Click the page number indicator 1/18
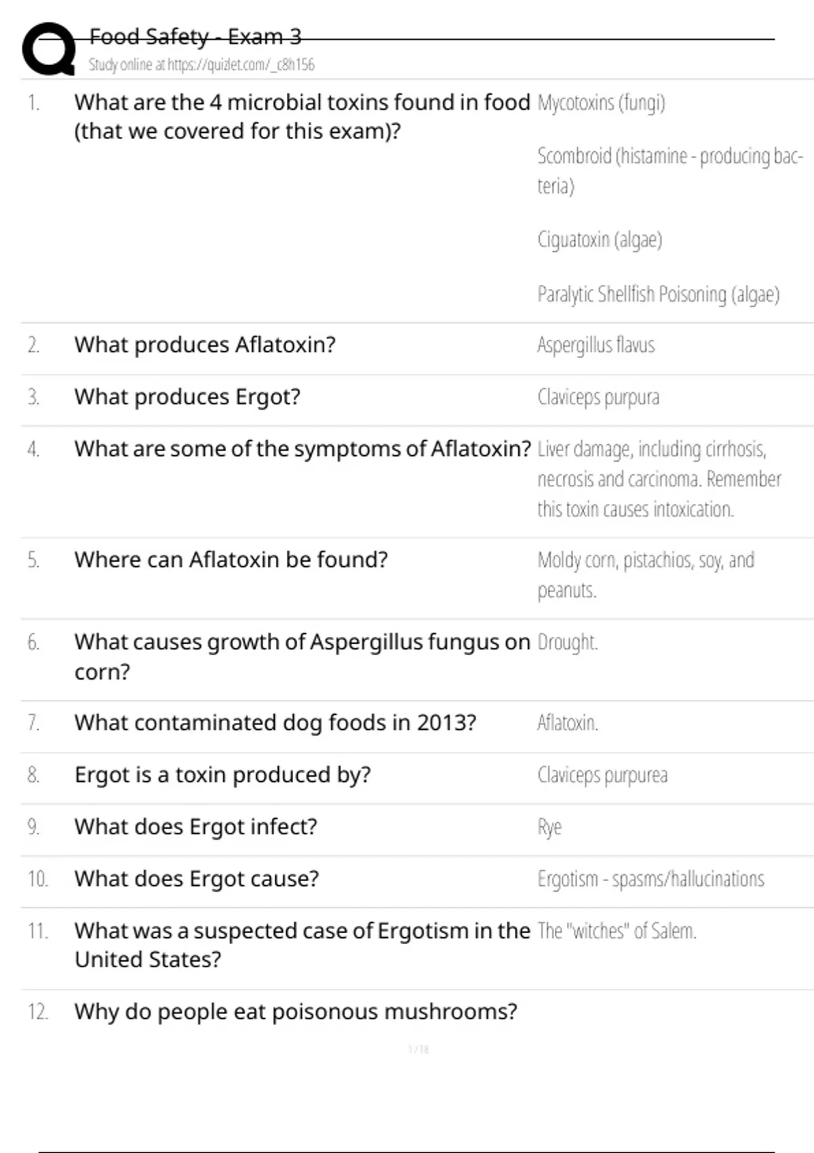The width and height of the screenshot is (814, 1153). click(419, 1049)
